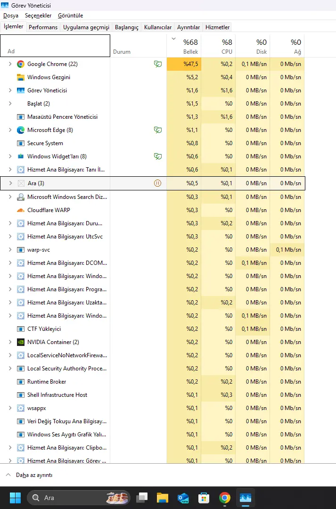Viewport: 336px width, 509px height.
Task: Click the NVIDIA Container icon
Action: click(x=20, y=342)
